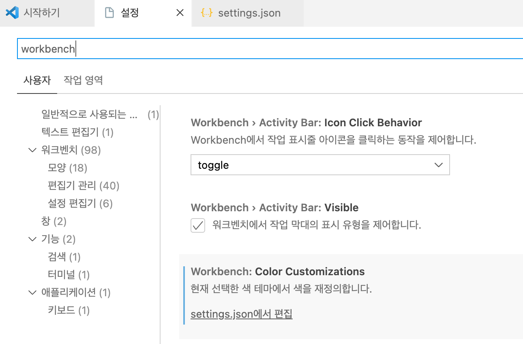Select 터미널 (1) subcategory
Screen dimensions: 523x344
tap(69, 275)
